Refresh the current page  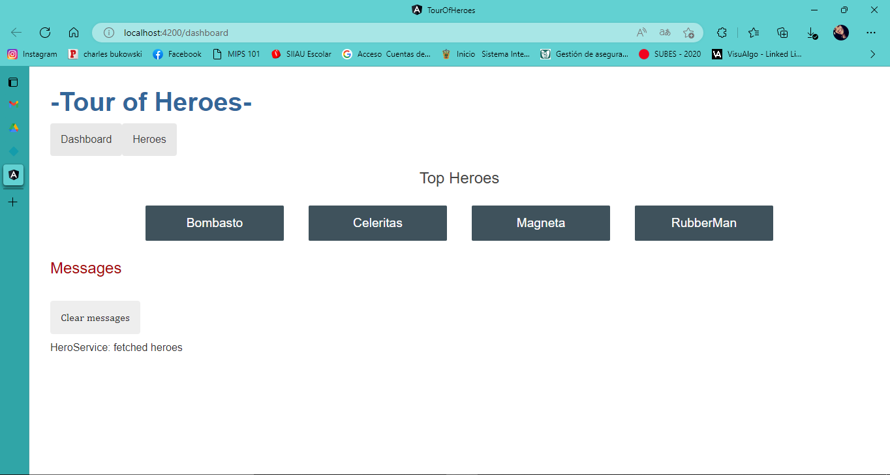click(x=44, y=32)
